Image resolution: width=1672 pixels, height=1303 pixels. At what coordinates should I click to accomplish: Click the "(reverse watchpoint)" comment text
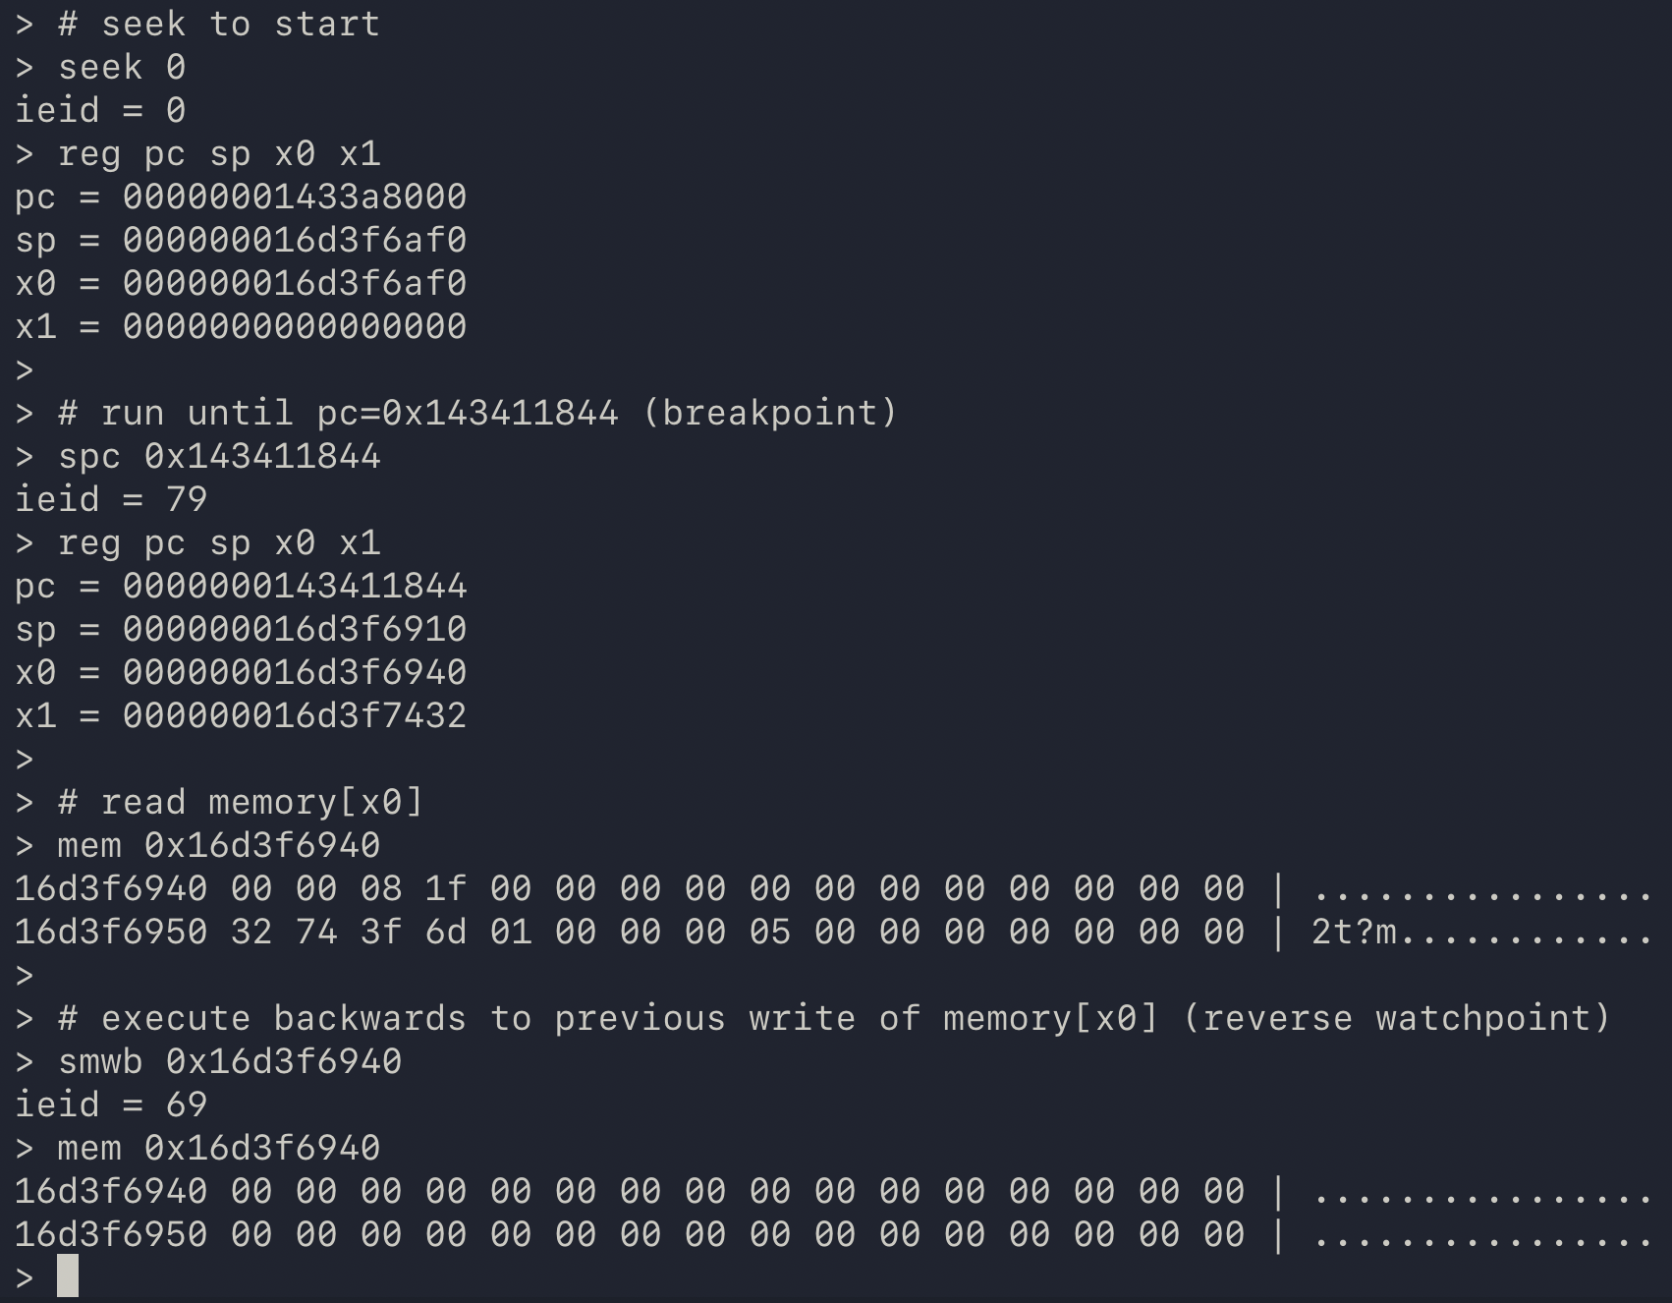[1396, 1019]
